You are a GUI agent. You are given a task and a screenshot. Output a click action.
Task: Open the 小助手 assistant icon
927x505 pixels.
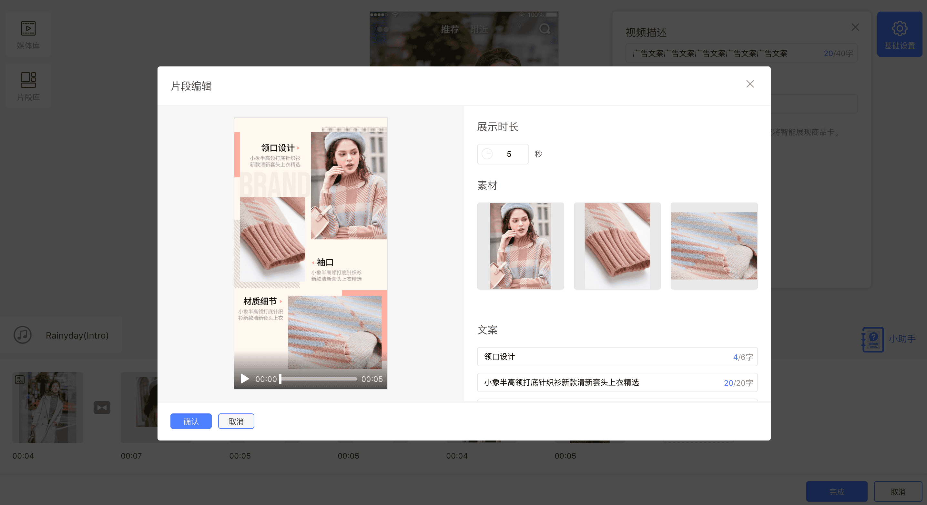[873, 339]
